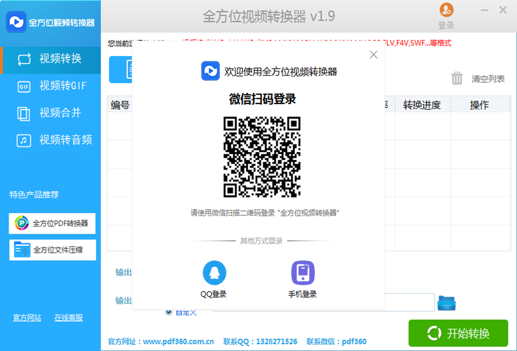Screen dimensions: 517x351
Task: Click the 微信扫码登录 heading
Action: 263,99
